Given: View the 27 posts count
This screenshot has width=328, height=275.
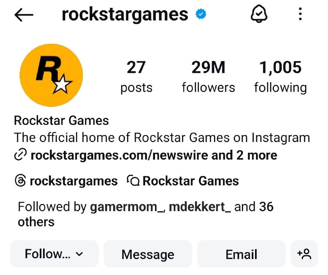Looking at the screenshot, I should pos(136,76).
